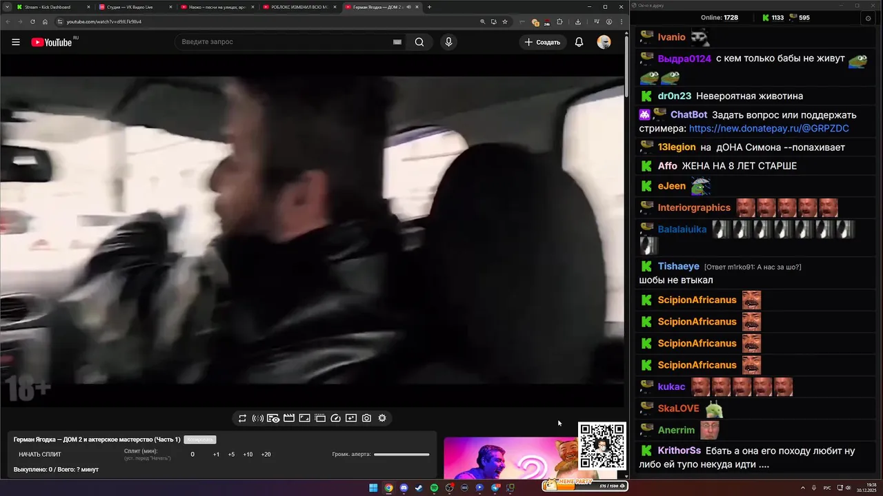Start voice search with the microphone

tap(448, 42)
